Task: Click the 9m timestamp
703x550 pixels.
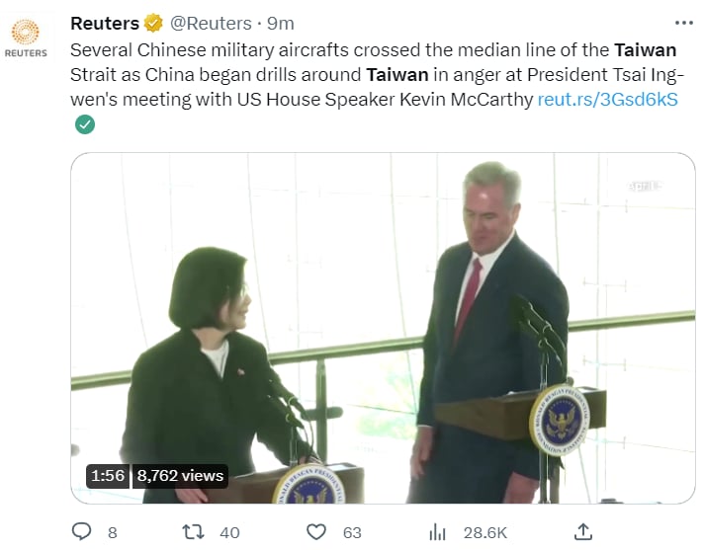Action: coord(280,24)
